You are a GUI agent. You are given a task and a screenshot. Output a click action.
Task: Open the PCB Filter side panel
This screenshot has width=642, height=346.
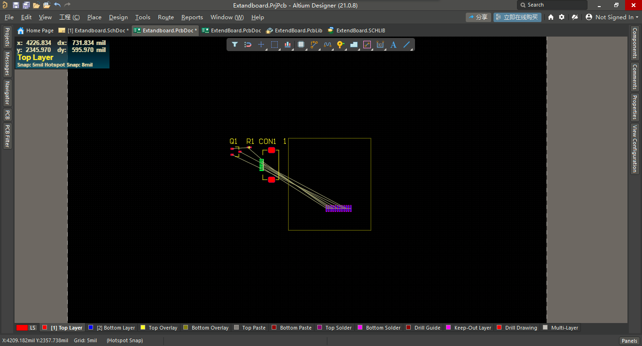click(x=7, y=136)
